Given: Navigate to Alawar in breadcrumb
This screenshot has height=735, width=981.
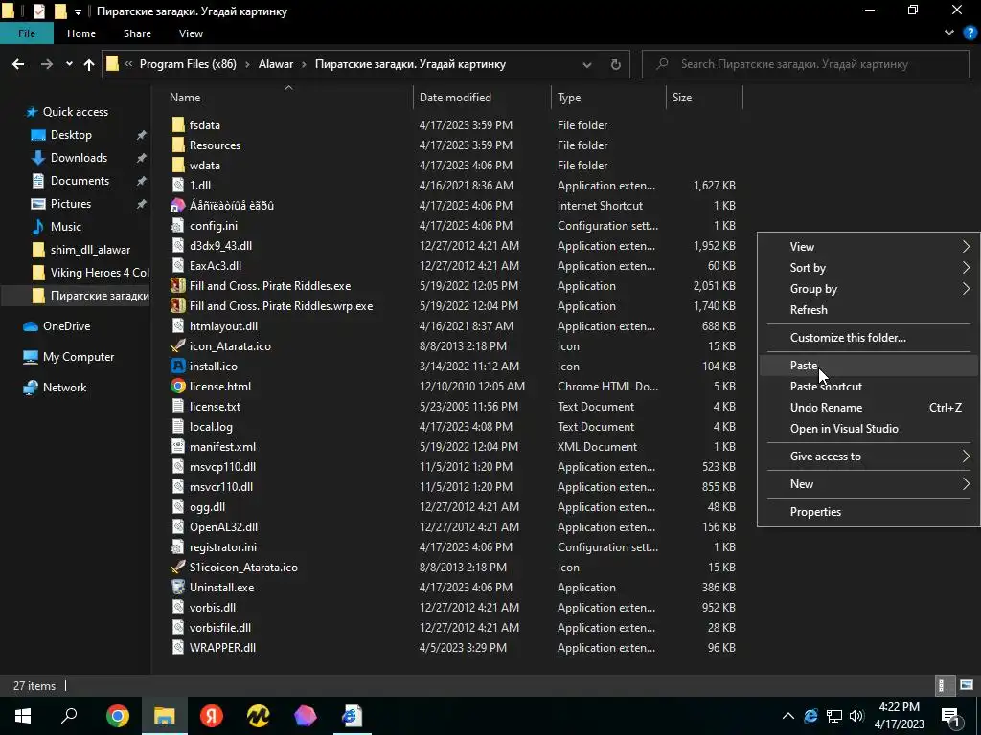Looking at the screenshot, I should [276, 64].
